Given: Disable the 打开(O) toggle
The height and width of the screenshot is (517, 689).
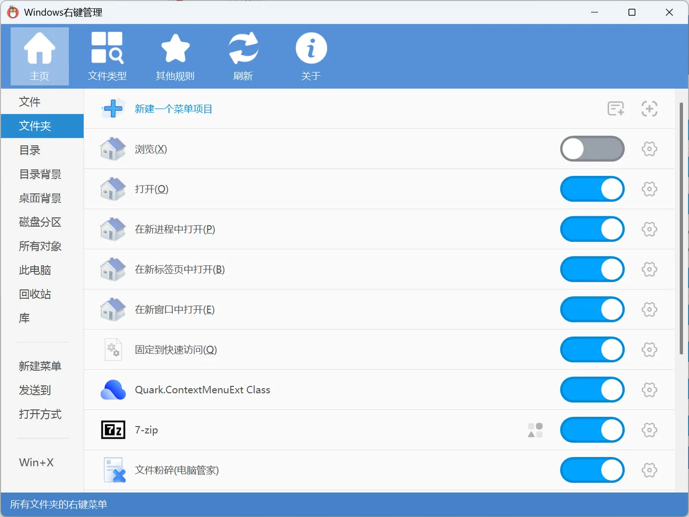Looking at the screenshot, I should (x=592, y=189).
